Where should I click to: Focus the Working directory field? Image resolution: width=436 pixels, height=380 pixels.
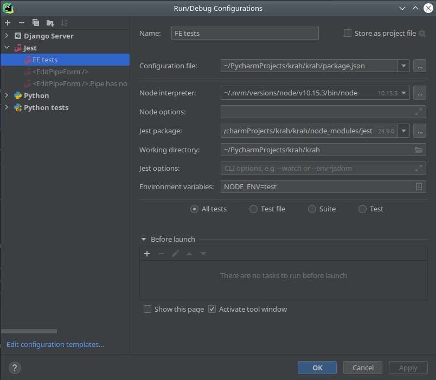323,150
